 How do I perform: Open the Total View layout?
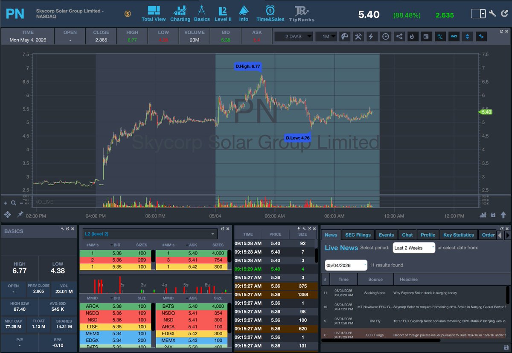(154, 13)
